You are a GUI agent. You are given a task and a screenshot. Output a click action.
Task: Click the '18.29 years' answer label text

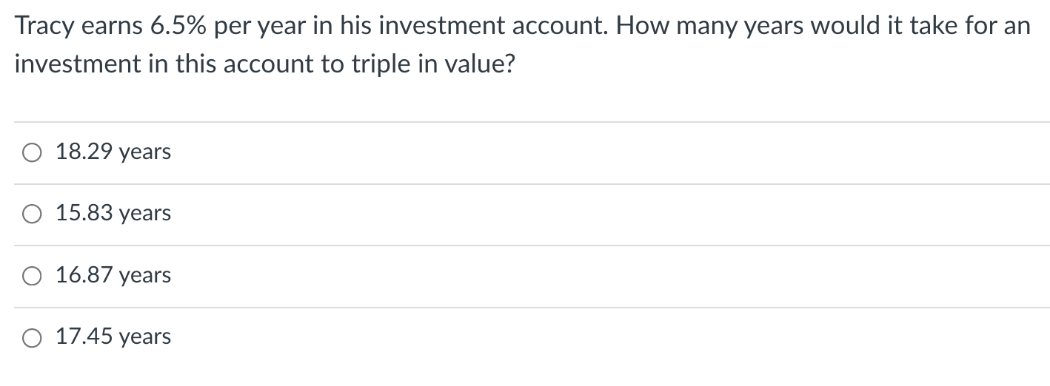pos(113,152)
